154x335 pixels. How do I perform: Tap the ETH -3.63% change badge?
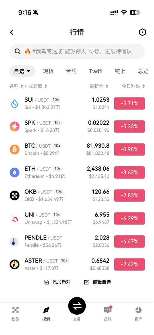click(129, 172)
